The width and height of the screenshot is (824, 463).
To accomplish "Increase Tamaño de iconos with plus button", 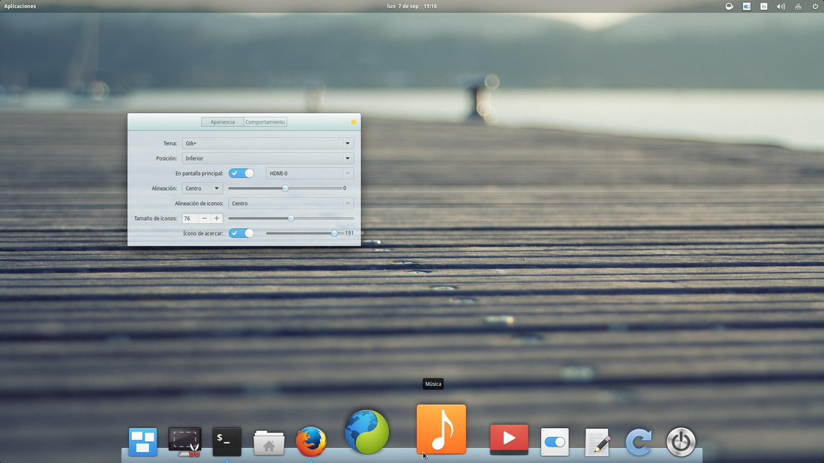I will tap(216, 218).
